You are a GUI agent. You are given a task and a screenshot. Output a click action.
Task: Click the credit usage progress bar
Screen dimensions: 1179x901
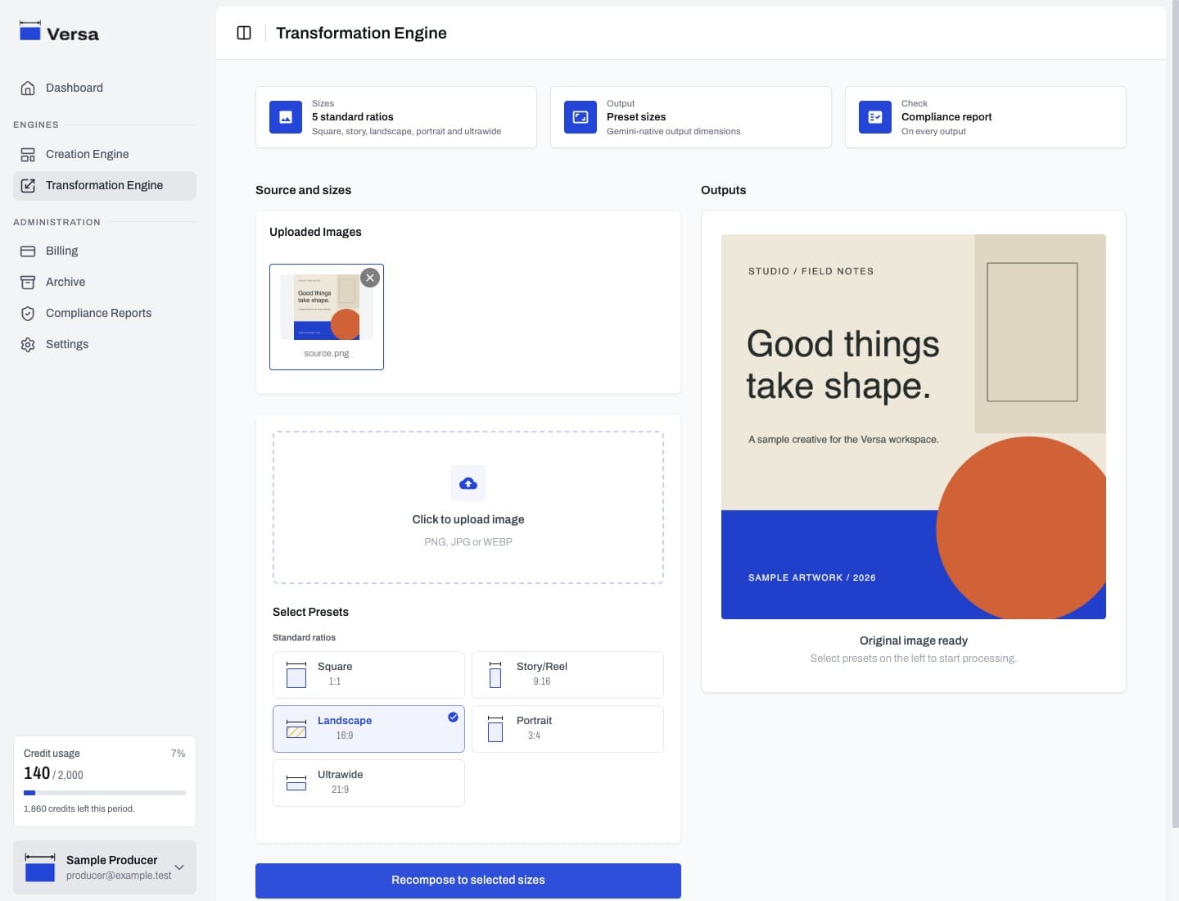point(105,793)
